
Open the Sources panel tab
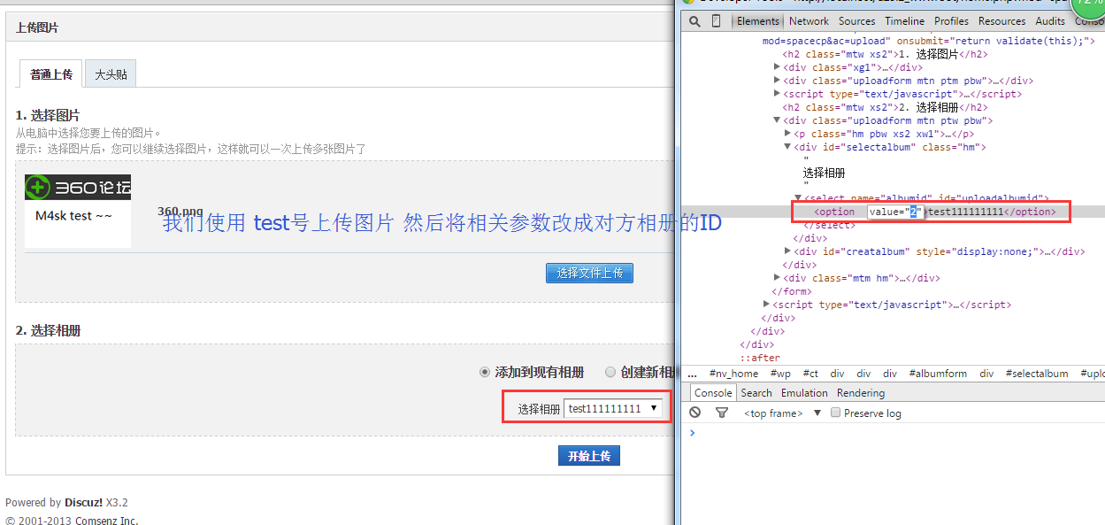click(856, 21)
